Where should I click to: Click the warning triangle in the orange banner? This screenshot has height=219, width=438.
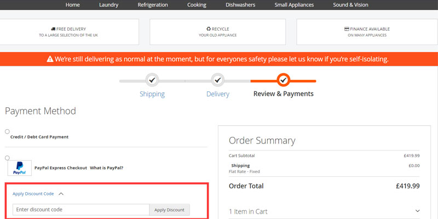click(50, 59)
